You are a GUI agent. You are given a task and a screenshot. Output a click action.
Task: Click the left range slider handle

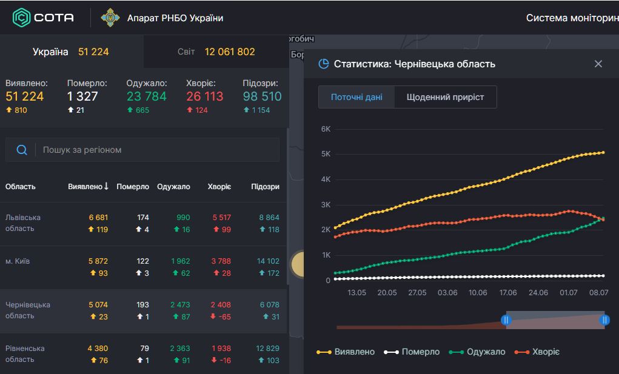click(506, 320)
